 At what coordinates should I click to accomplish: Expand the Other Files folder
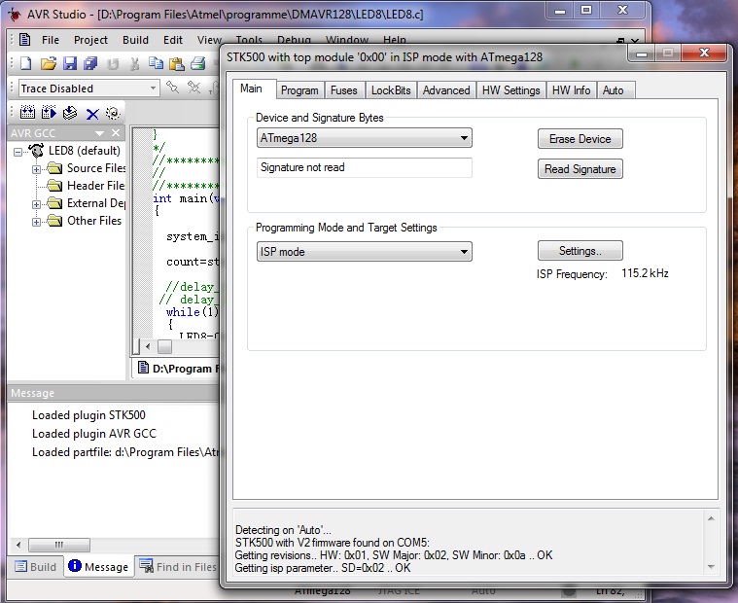36,222
